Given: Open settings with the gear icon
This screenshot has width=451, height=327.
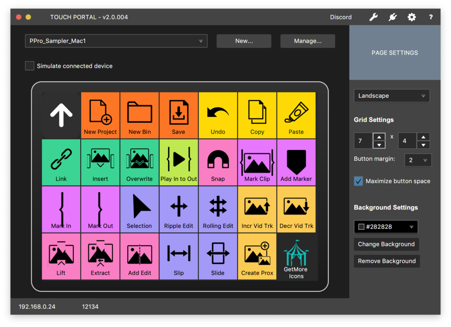Looking at the screenshot, I should tap(411, 17).
